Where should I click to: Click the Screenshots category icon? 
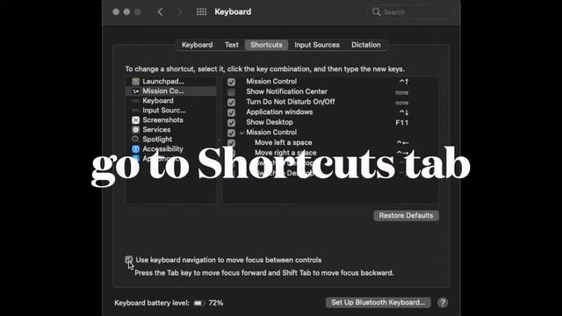click(x=135, y=120)
